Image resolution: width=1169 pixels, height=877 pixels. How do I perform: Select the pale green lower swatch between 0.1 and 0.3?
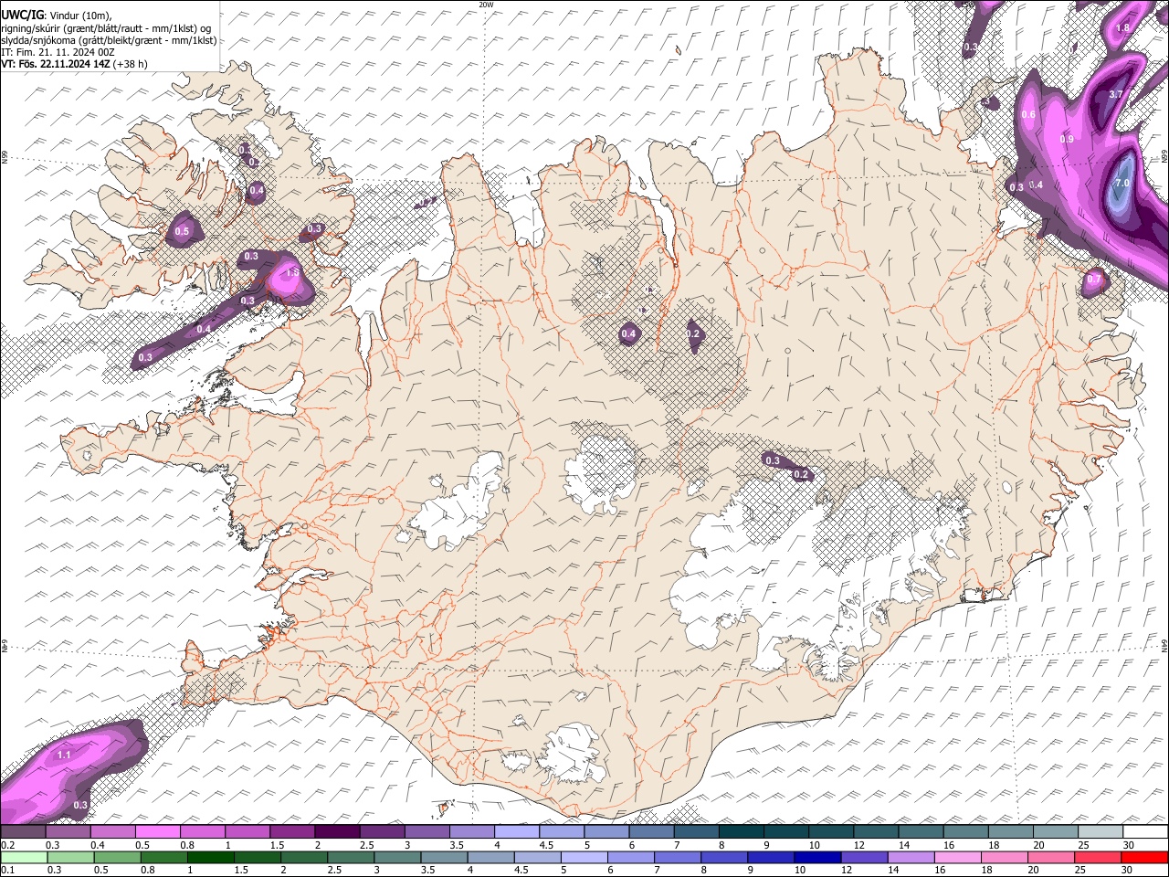(x=24, y=857)
